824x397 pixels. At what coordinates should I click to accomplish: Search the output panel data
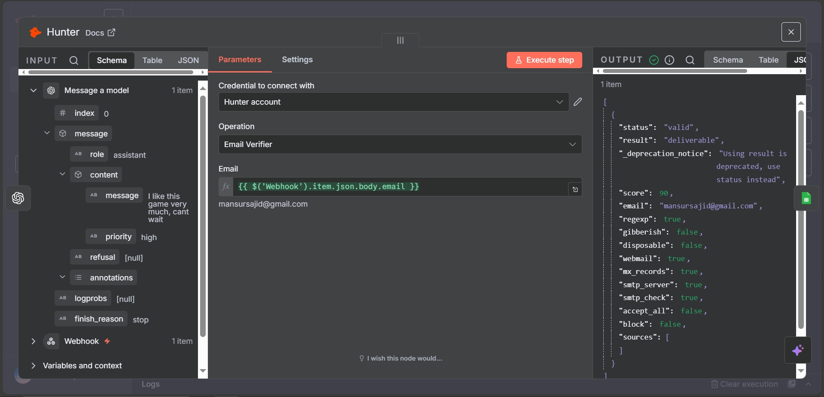[x=690, y=60]
